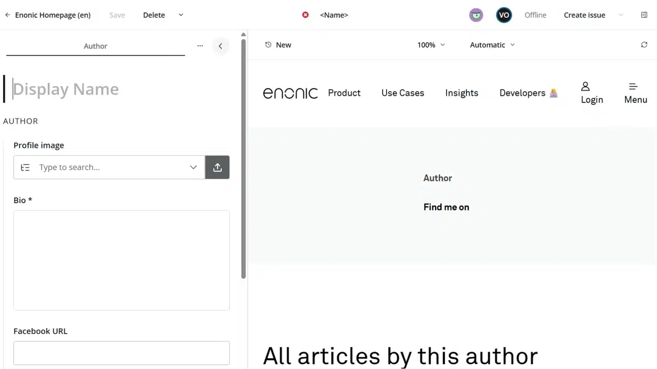This screenshot has height=369, width=657.
Task: Select the Author tab
Action: click(95, 46)
